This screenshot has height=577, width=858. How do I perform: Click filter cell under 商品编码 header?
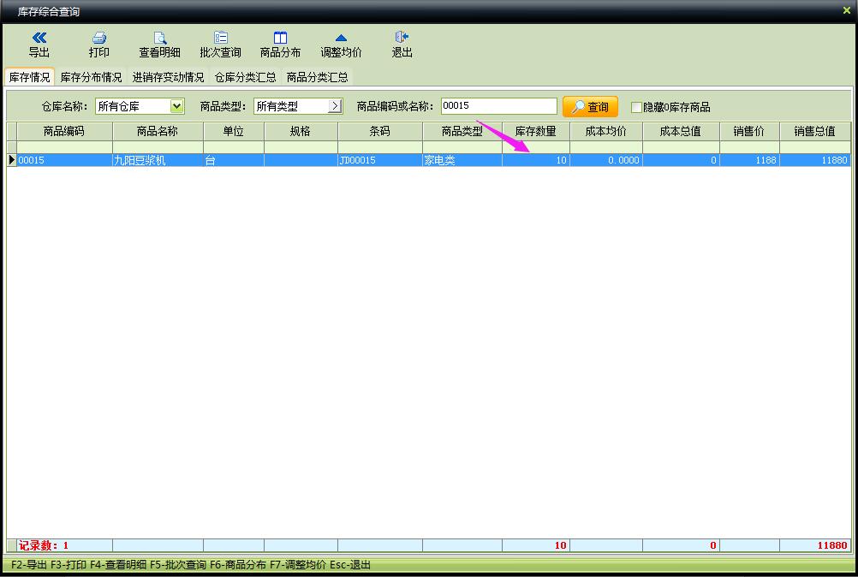[x=64, y=147]
